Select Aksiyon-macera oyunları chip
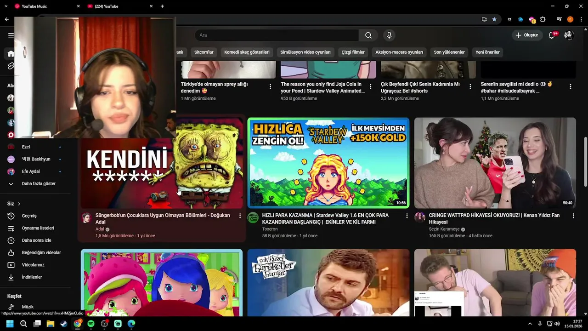Screen dimensions: 588x331 click(x=399, y=52)
